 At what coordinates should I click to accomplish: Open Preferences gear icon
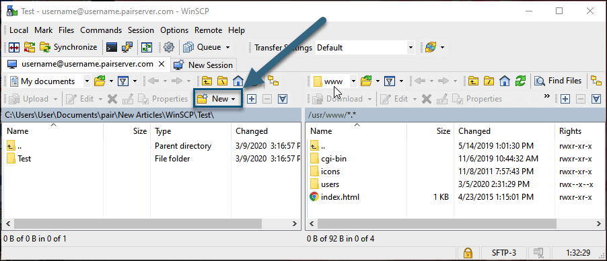coord(169,47)
